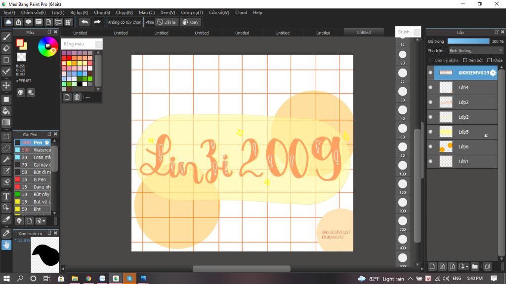Screen dimensions: 506x284
Task: Select the G Pen brush
Action: tap(32, 179)
